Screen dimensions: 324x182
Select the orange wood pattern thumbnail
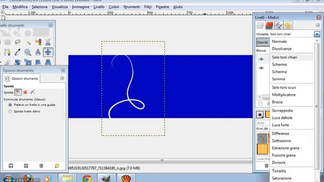[x=262, y=149]
